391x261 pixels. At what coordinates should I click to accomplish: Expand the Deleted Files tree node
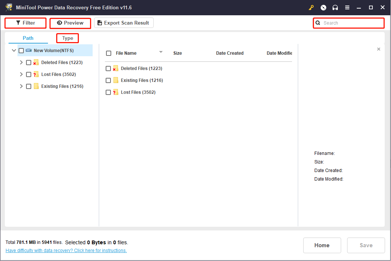[x=21, y=63]
